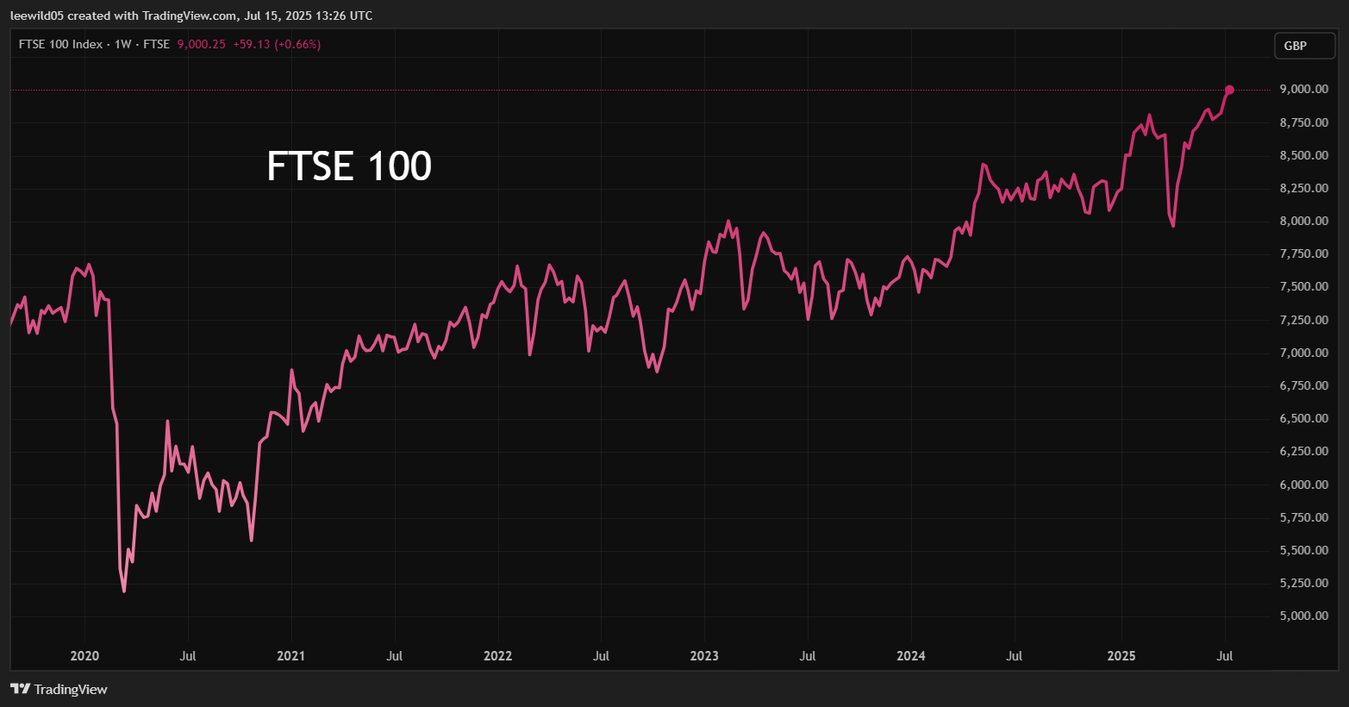Image resolution: width=1349 pixels, height=707 pixels.
Task: Click the TradingView logo icon
Action: [20, 689]
